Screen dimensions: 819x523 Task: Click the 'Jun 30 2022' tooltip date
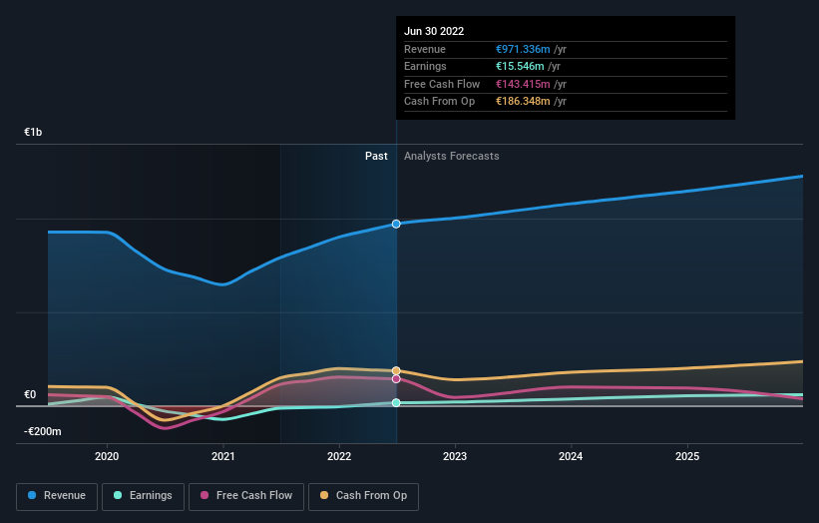click(434, 31)
